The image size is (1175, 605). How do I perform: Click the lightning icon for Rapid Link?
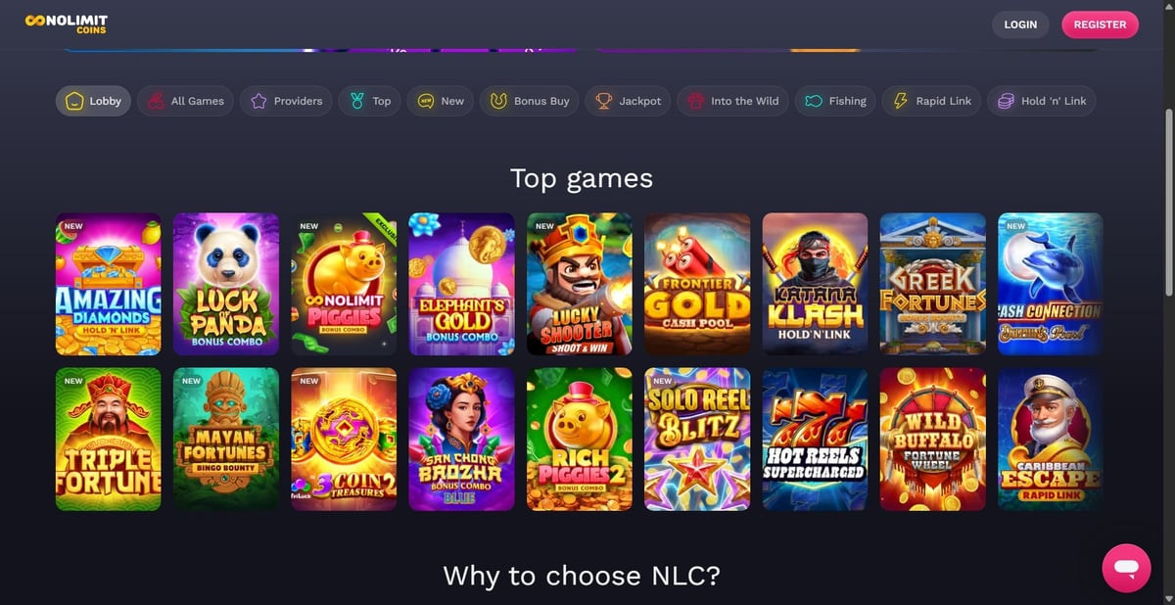901,101
